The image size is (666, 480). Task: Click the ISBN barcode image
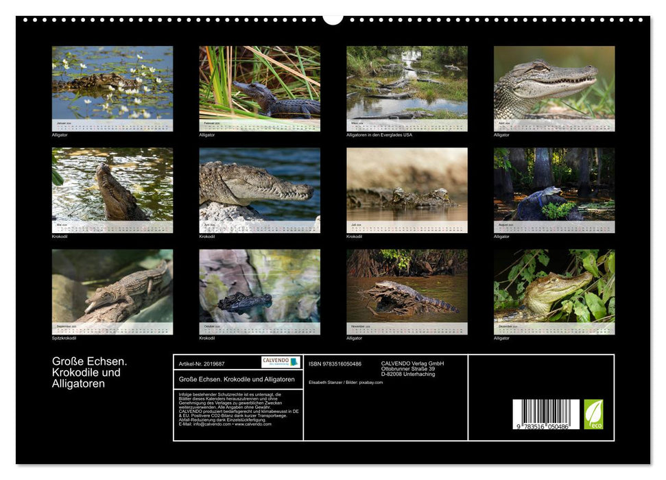(546, 415)
